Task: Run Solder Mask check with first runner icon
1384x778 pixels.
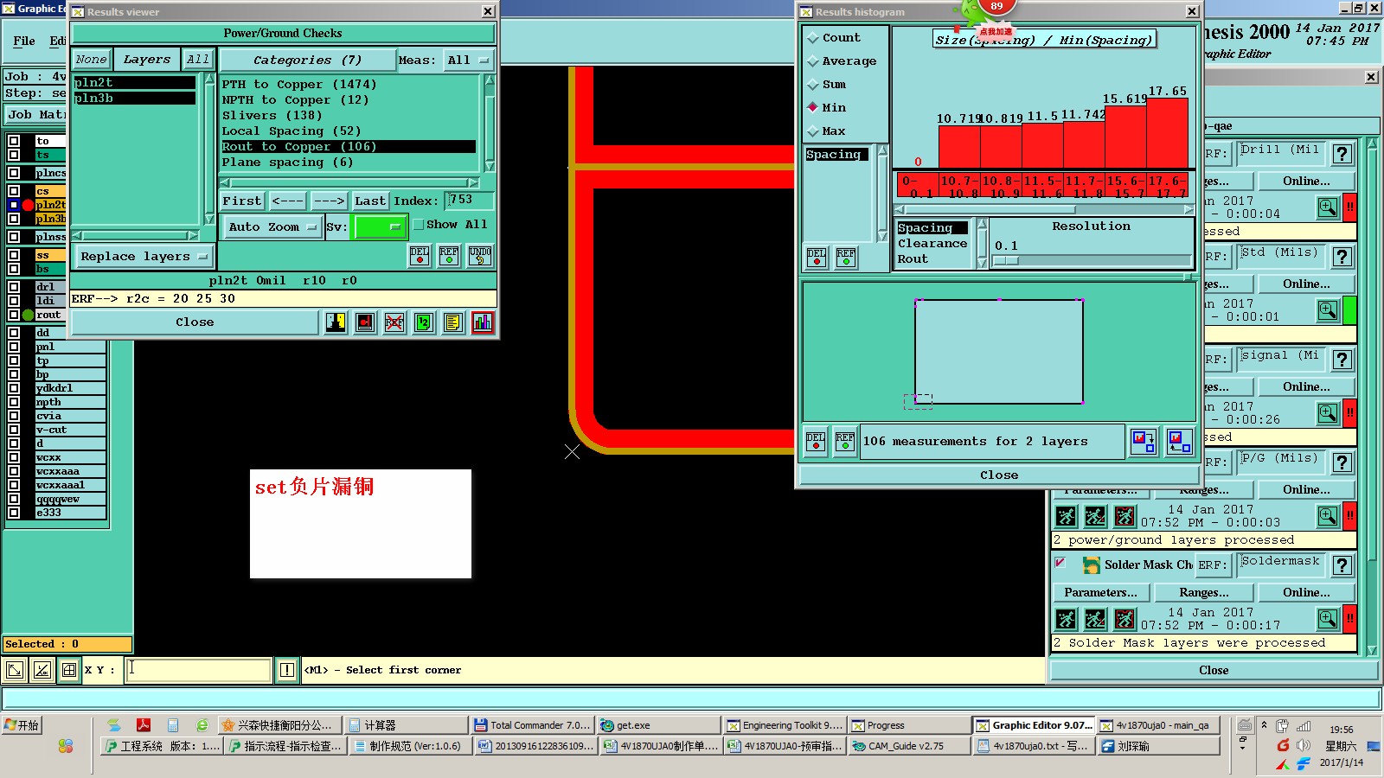Action: point(1066,619)
